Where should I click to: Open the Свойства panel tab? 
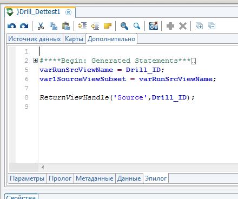pos(21,196)
